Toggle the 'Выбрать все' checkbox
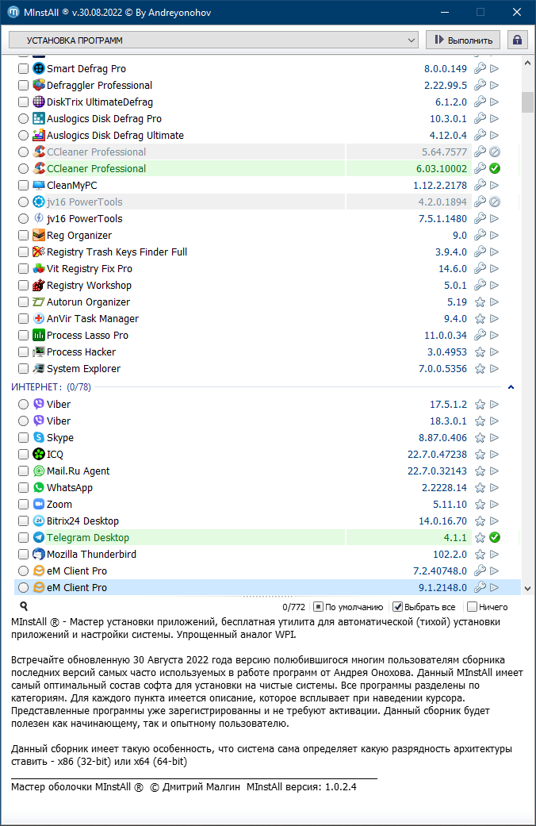 click(398, 607)
